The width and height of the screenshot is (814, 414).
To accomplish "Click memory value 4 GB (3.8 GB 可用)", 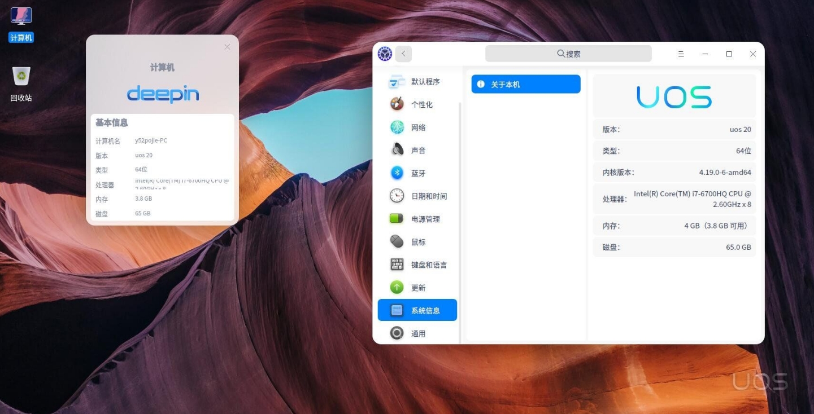I will click(717, 226).
